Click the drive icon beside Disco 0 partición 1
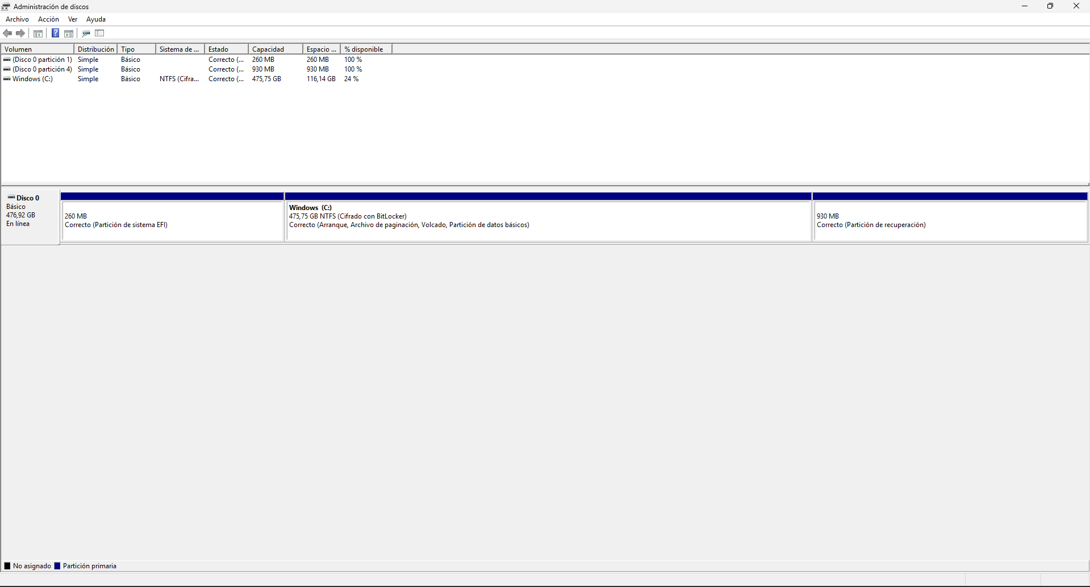1090x587 pixels. (7, 60)
